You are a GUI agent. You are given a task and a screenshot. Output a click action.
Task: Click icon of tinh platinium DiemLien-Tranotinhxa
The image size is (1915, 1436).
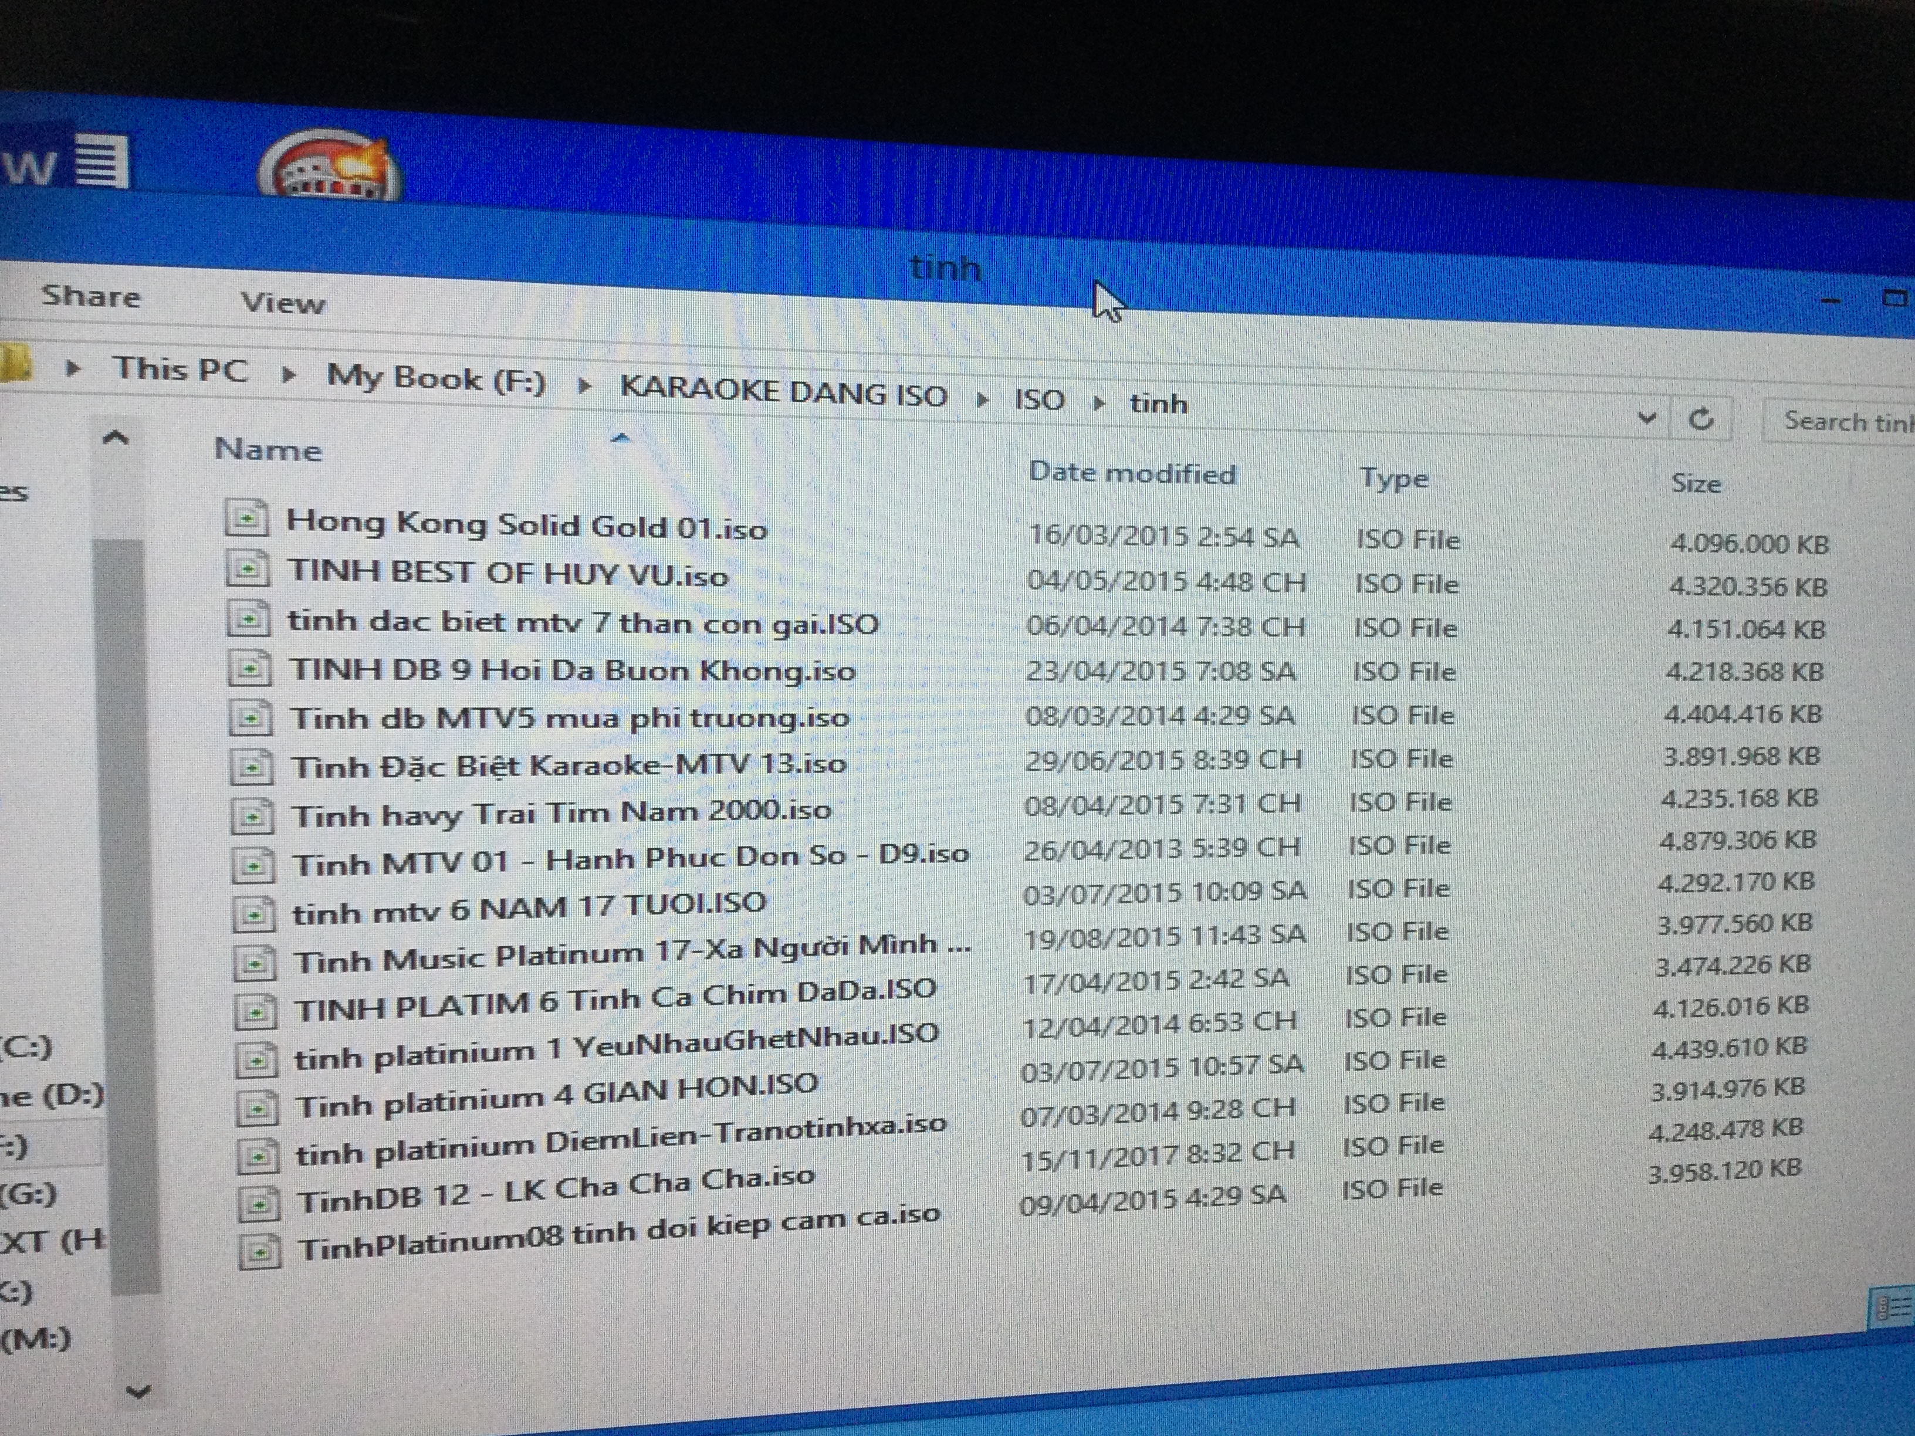pyautogui.click(x=259, y=1156)
